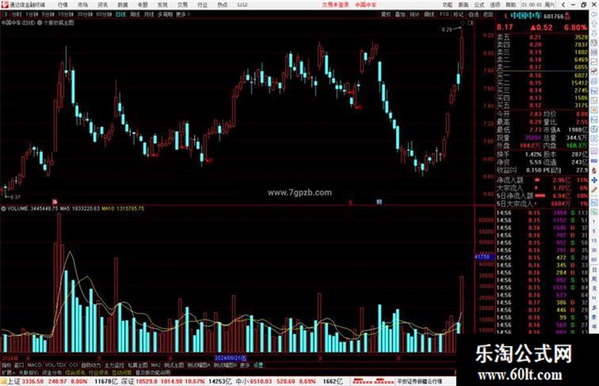Click the 画线 drawing tools button
599x386 pixels.
click(429, 14)
